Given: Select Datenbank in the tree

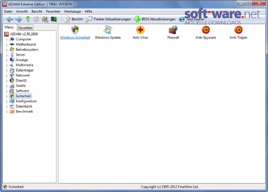Looking at the screenshot, I should (24, 106).
